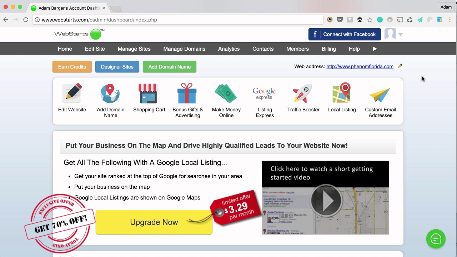Image resolution: width=457 pixels, height=257 pixels.
Task: Open the Shopping Cart store icon
Action: [x=149, y=93]
